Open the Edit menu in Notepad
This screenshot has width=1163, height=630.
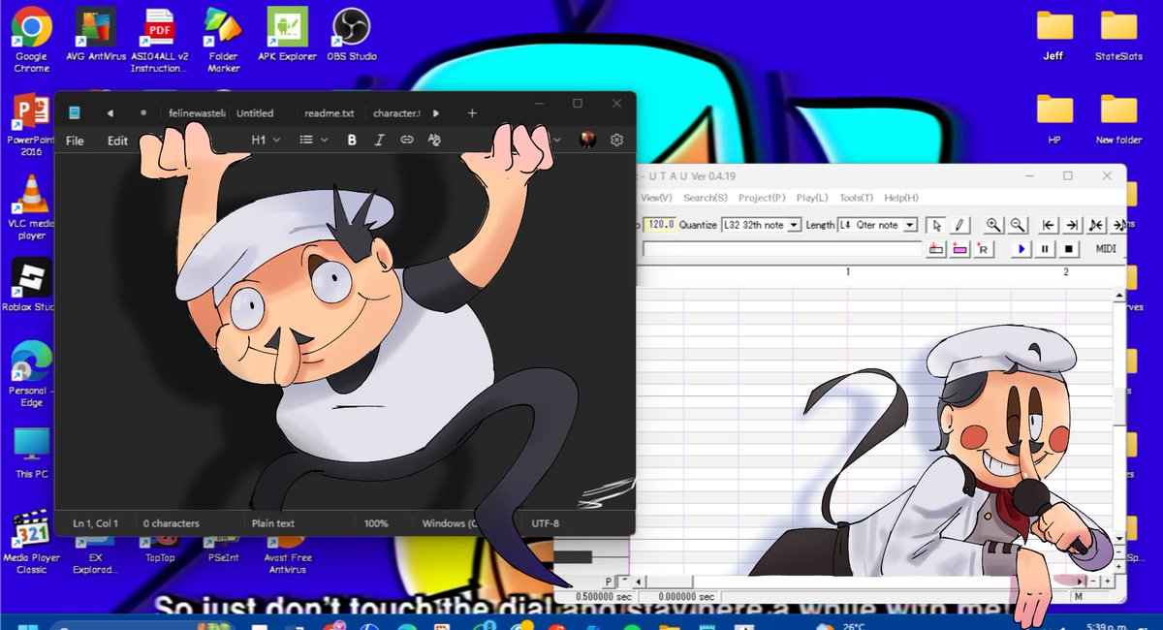[117, 141]
